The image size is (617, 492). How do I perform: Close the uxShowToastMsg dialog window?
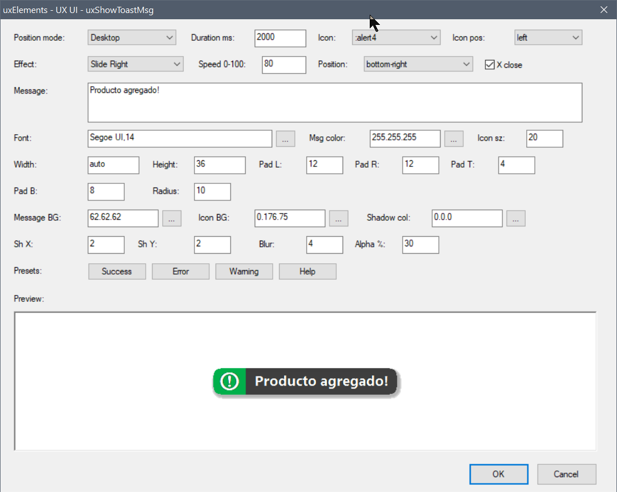coord(604,10)
